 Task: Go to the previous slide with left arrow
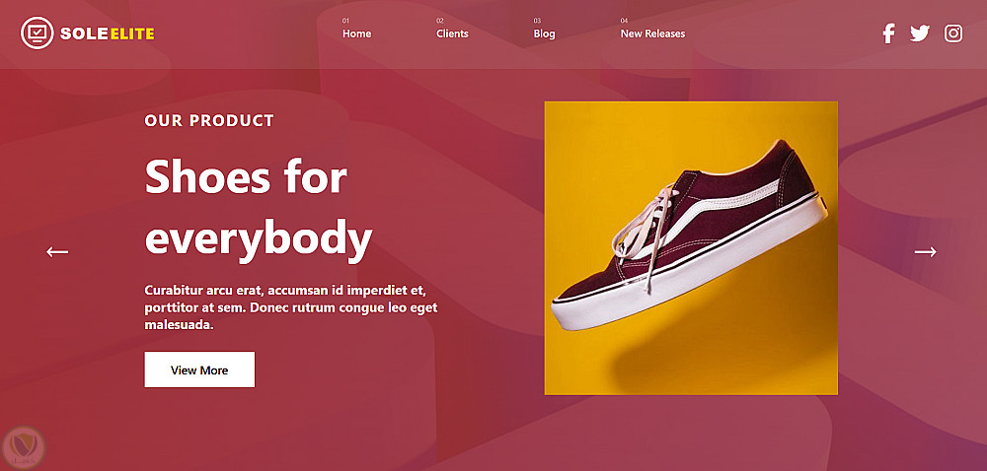click(57, 251)
